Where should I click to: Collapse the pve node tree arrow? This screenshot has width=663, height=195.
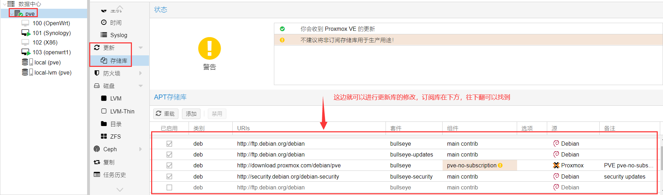point(12,14)
